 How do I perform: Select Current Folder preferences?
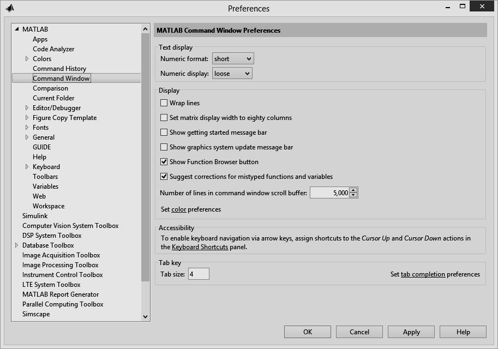coord(53,98)
